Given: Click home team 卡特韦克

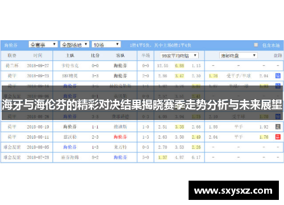Looking at the screenshot, I should pos(70,66).
